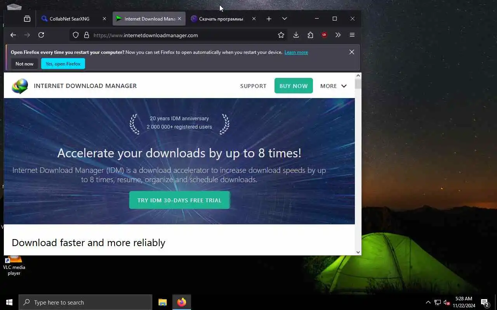Open Firefox View icon in tab bar
Screen dimensions: 497x310
(27, 19)
